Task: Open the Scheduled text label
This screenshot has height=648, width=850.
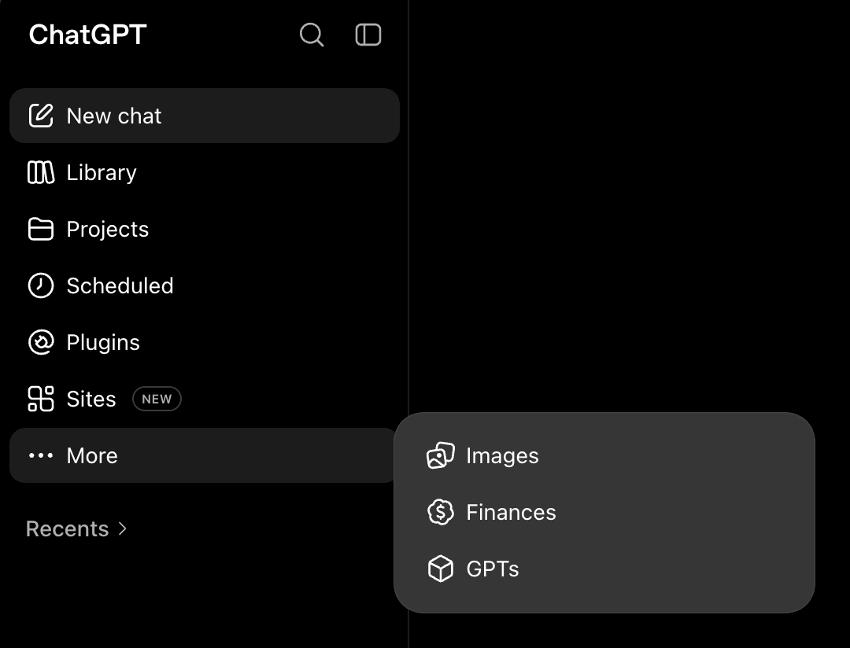Action: click(x=120, y=285)
